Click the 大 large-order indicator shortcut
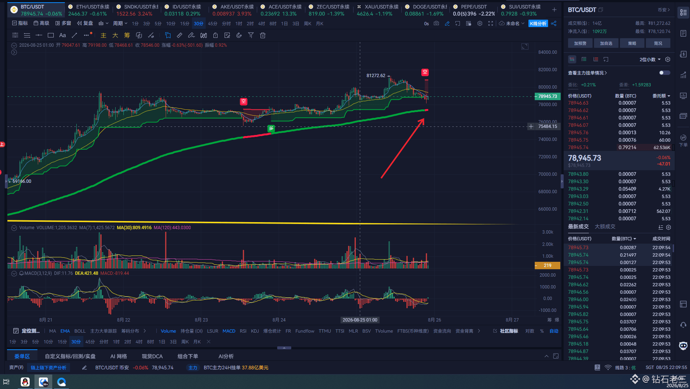690x389 pixels. (115, 35)
